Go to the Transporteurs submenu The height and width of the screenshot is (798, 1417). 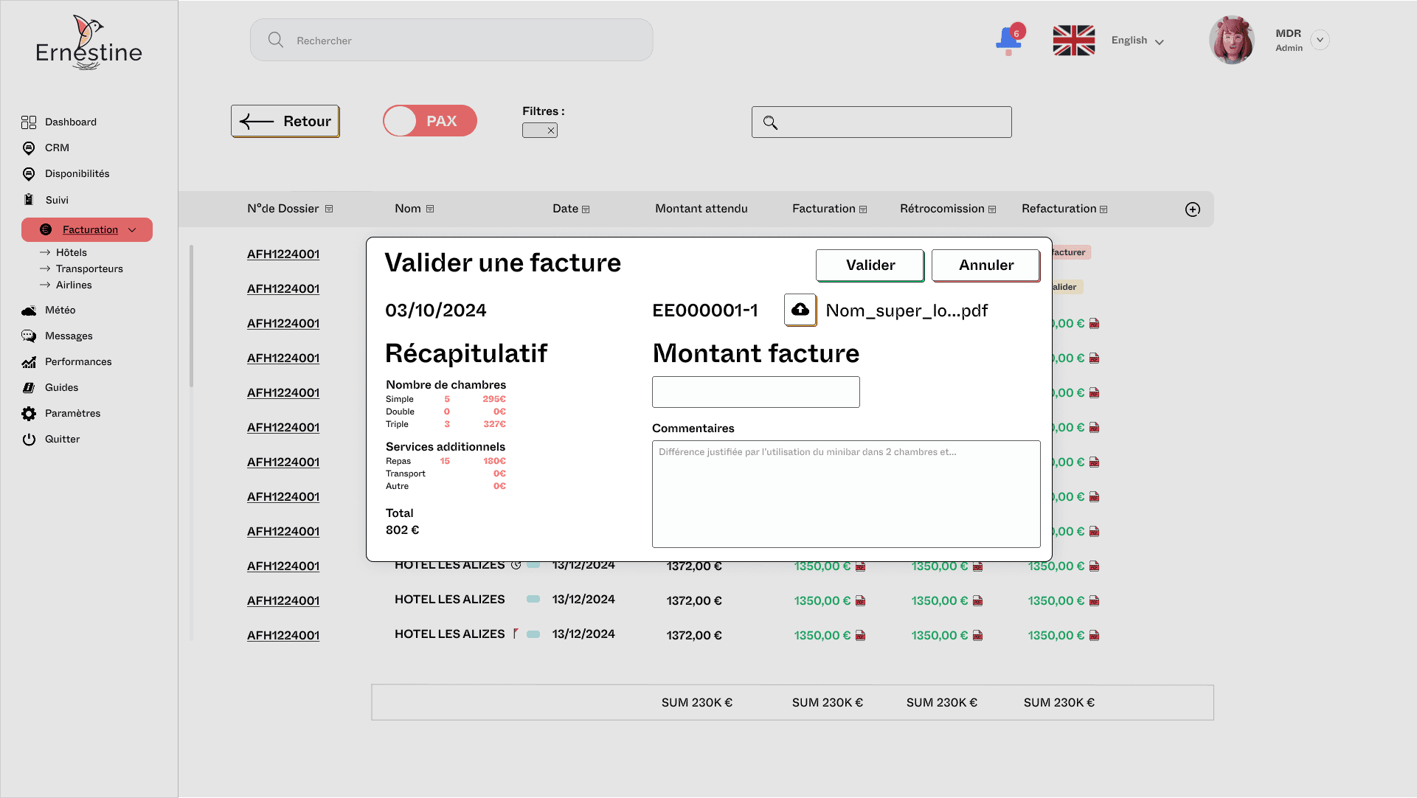coord(89,269)
